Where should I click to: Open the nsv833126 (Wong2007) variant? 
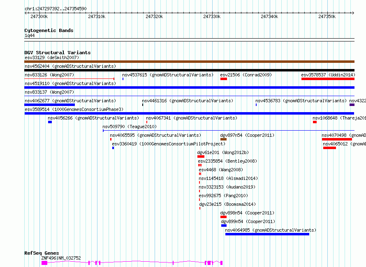(49, 75)
